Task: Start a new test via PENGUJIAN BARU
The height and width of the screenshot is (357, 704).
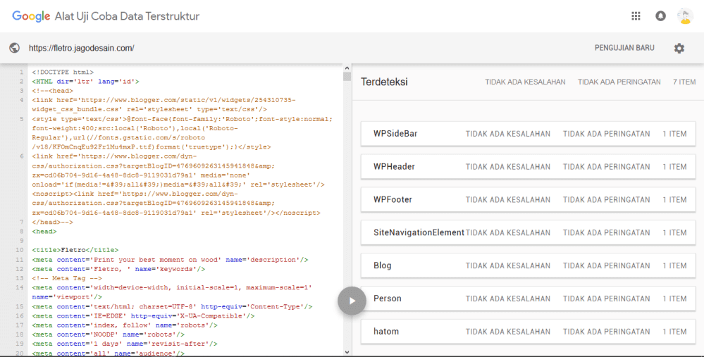Action: point(624,48)
